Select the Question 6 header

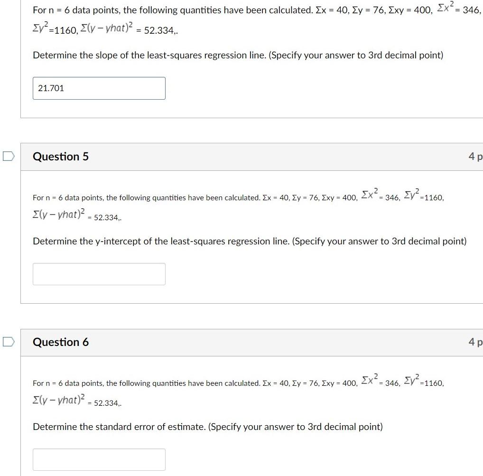click(x=61, y=342)
